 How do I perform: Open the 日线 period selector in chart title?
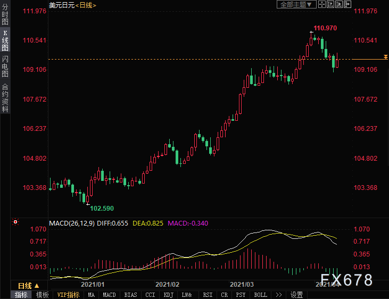[x=86, y=5]
